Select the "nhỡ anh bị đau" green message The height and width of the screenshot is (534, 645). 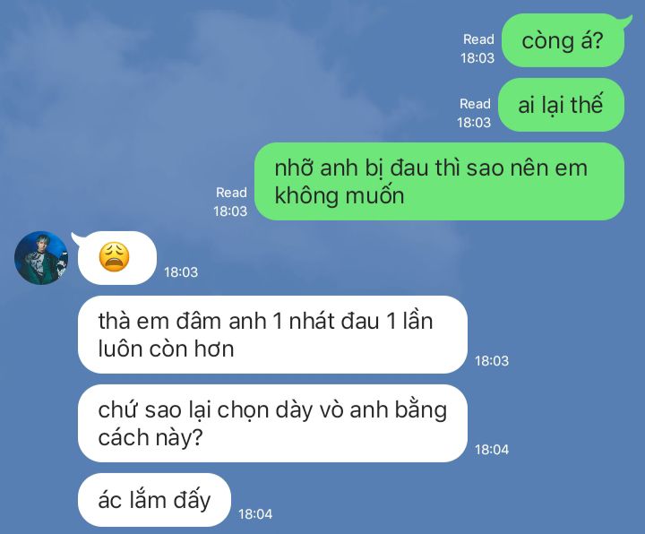439,181
